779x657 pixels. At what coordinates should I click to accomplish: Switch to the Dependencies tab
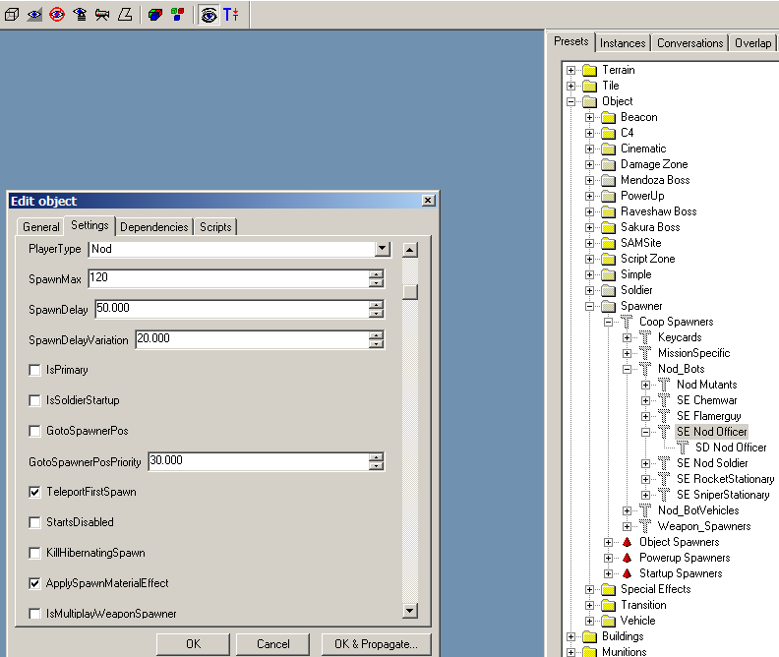(x=153, y=227)
